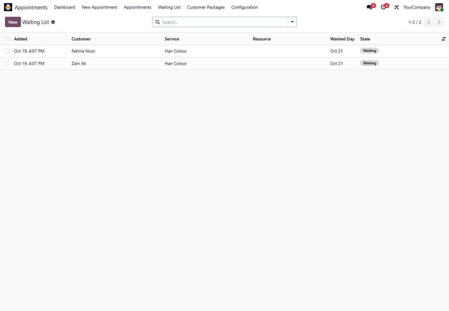Viewport: 449px width, 311px height.
Task: Open the activities clock icon
Action: [x=383, y=7]
